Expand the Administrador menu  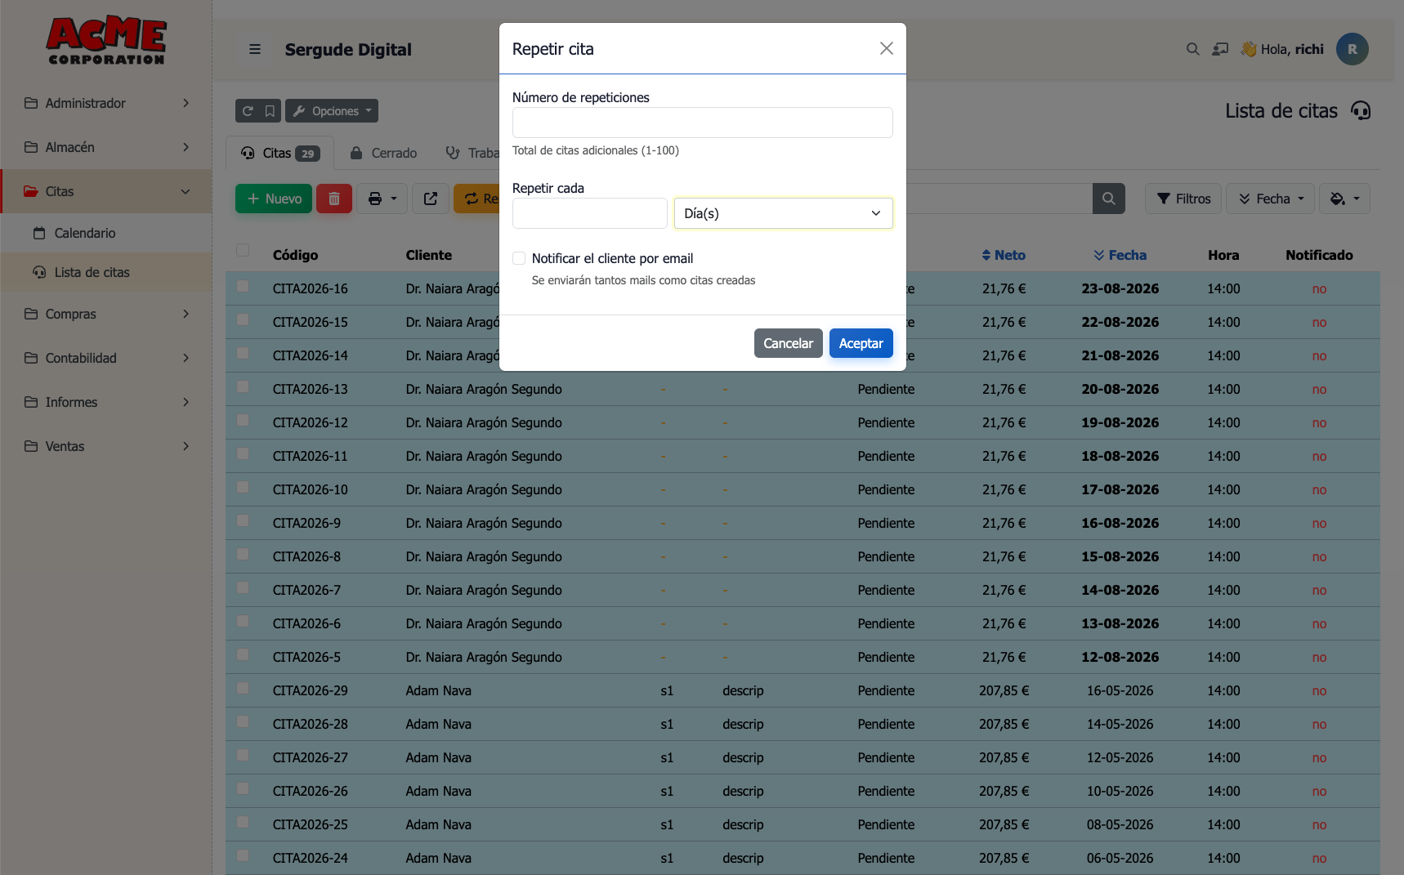(x=106, y=103)
